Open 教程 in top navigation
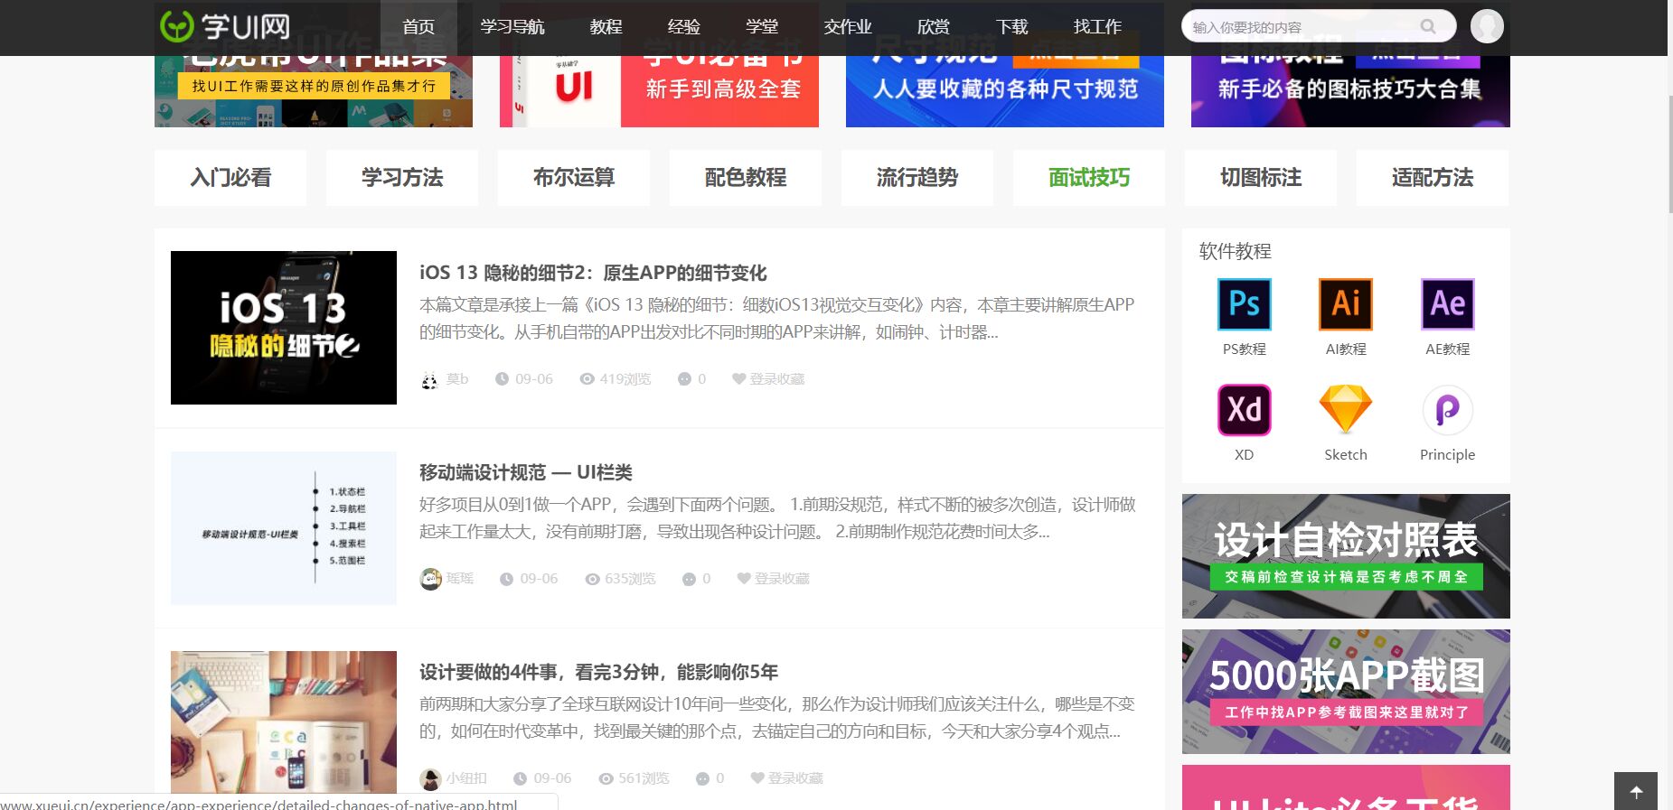The image size is (1673, 810). (606, 27)
